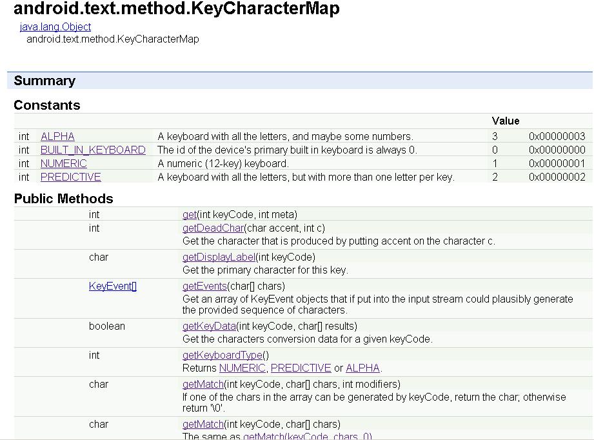
Task: Open the getDeadChar method link
Action: coord(213,228)
